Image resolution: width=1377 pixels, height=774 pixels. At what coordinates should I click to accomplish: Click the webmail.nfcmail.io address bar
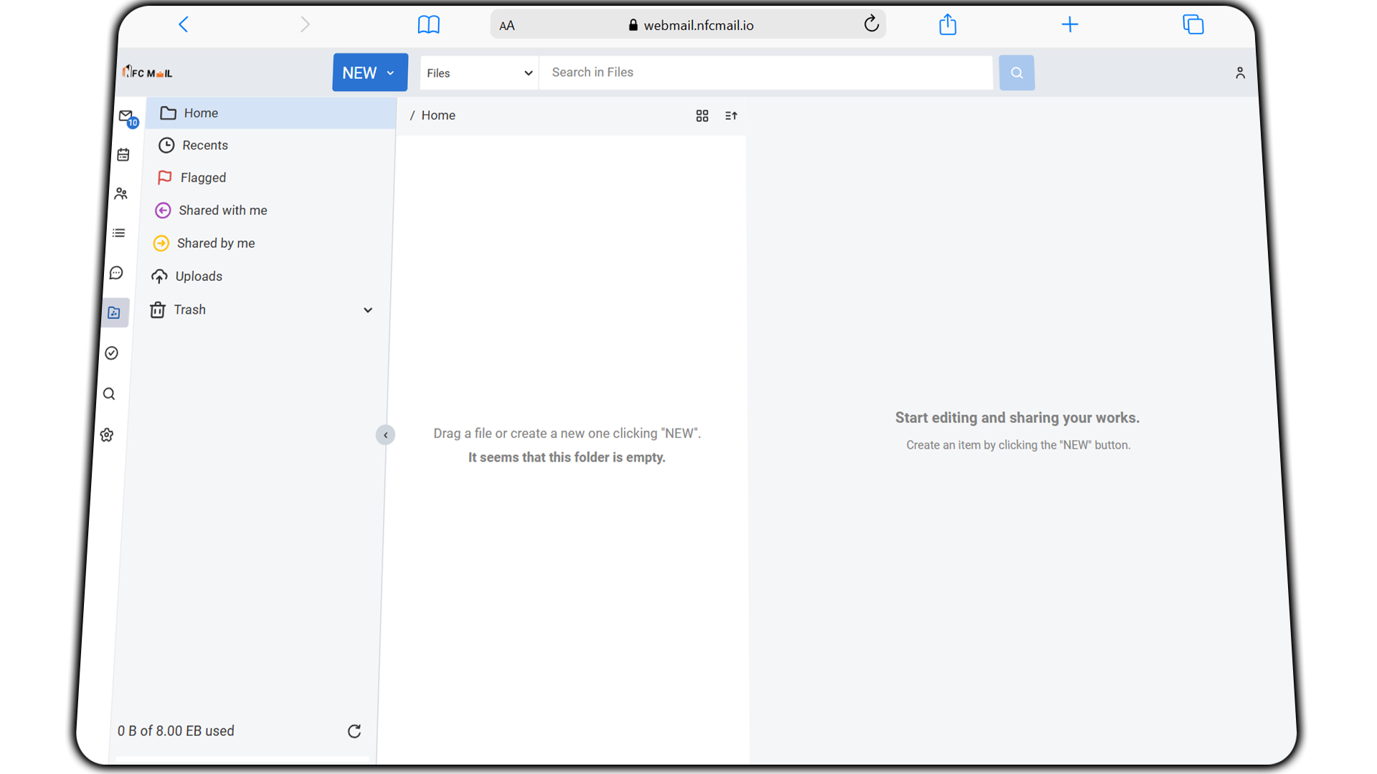[688, 25]
